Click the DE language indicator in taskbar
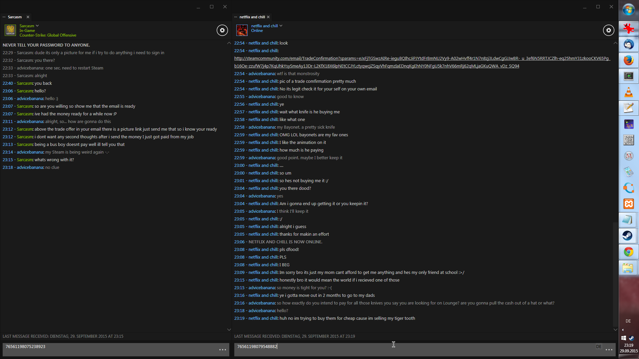The image size is (639, 359). point(628,321)
